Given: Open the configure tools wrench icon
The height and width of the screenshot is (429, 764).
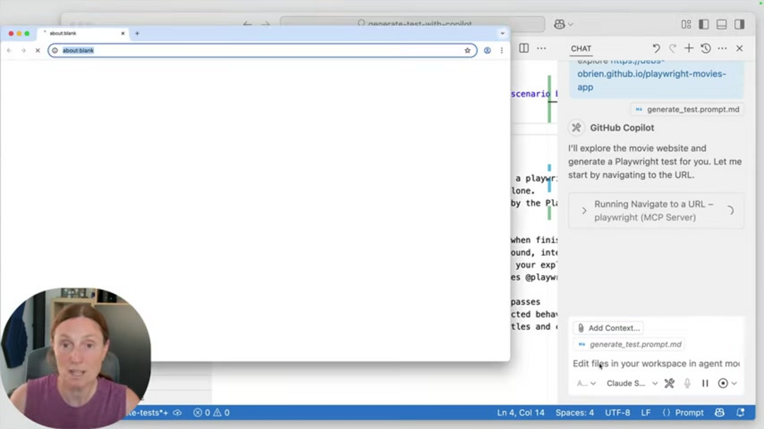Looking at the screenshot, I should coord(669,383).
